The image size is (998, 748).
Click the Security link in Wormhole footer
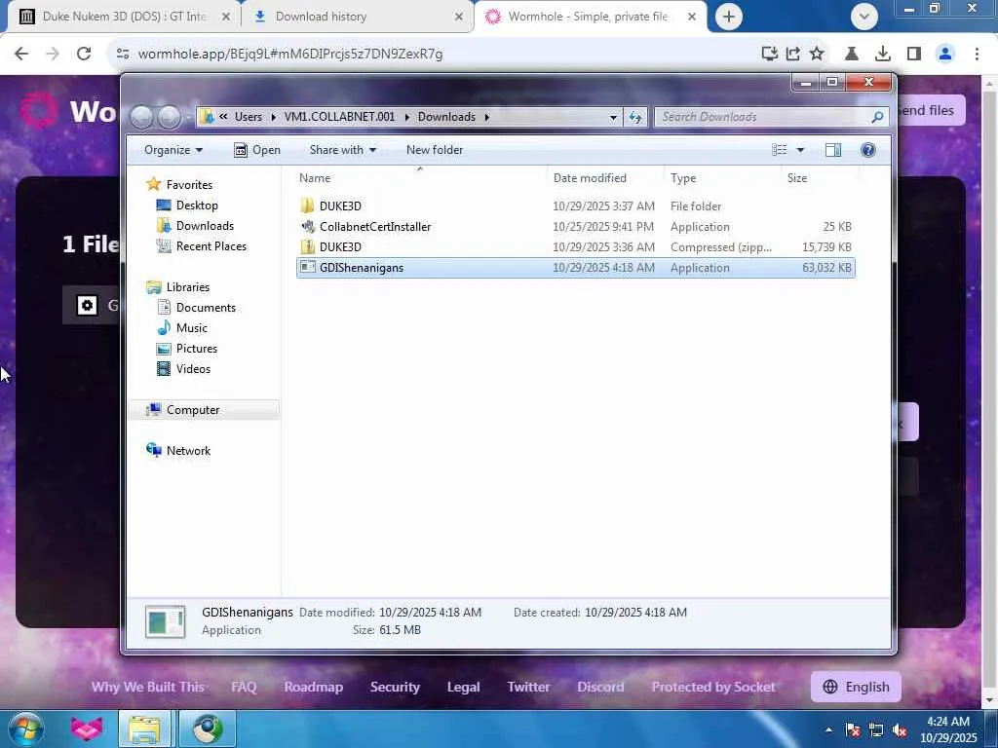click(x=395, y=687)
